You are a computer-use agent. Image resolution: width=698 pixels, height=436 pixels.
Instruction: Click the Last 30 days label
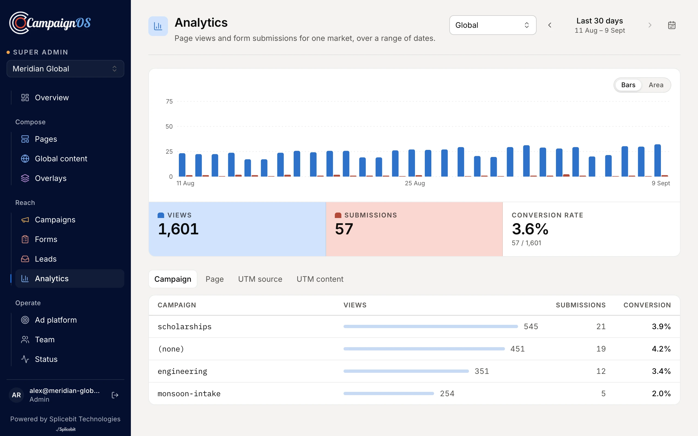600,21
